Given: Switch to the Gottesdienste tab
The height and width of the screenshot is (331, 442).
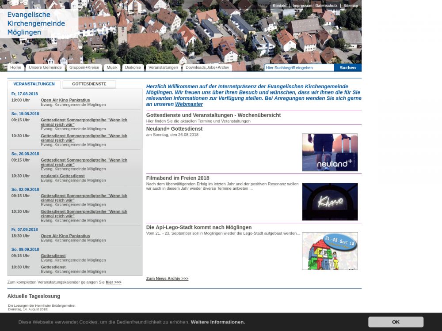Looking at the screenshot, I should pyautogui.click(x=89, y=84).
